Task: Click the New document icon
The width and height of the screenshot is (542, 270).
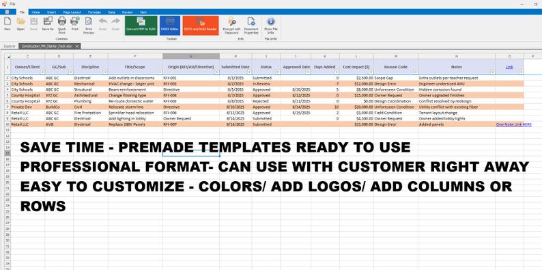Action: pos(8,23)
